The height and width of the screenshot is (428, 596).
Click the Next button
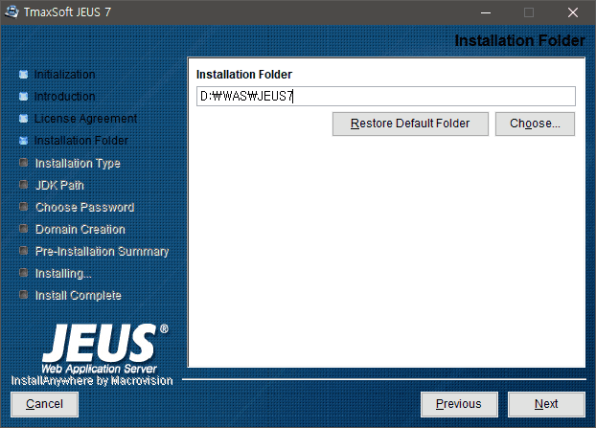[546, 404]
